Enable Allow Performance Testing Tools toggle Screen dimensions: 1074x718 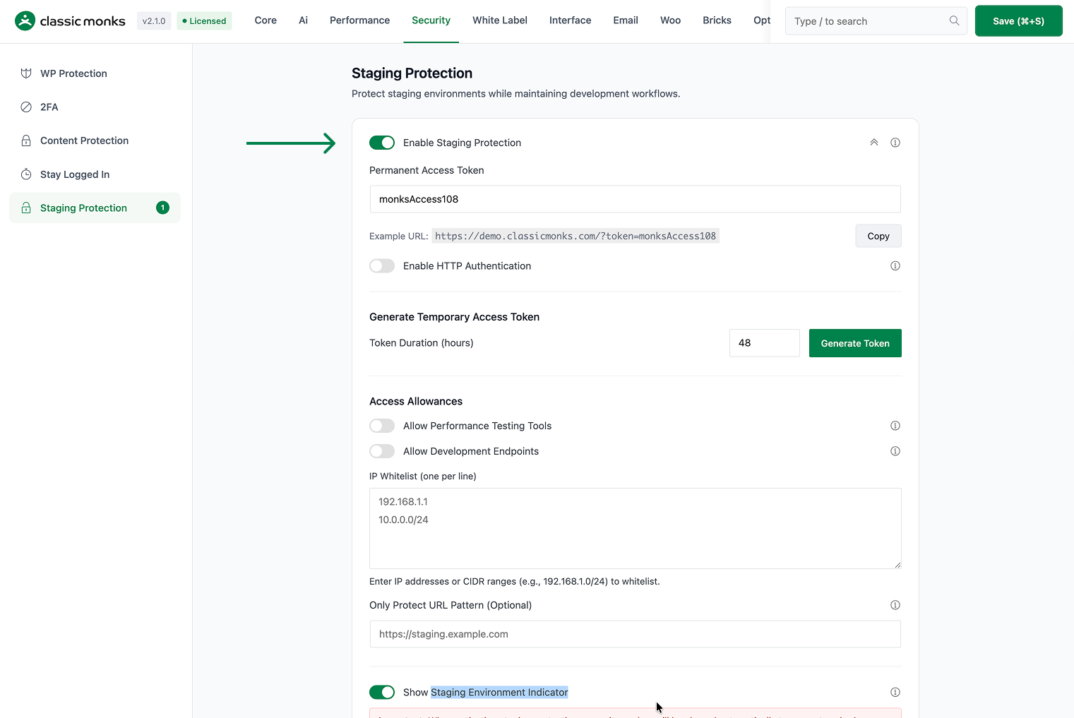click(x=382, y=426)
